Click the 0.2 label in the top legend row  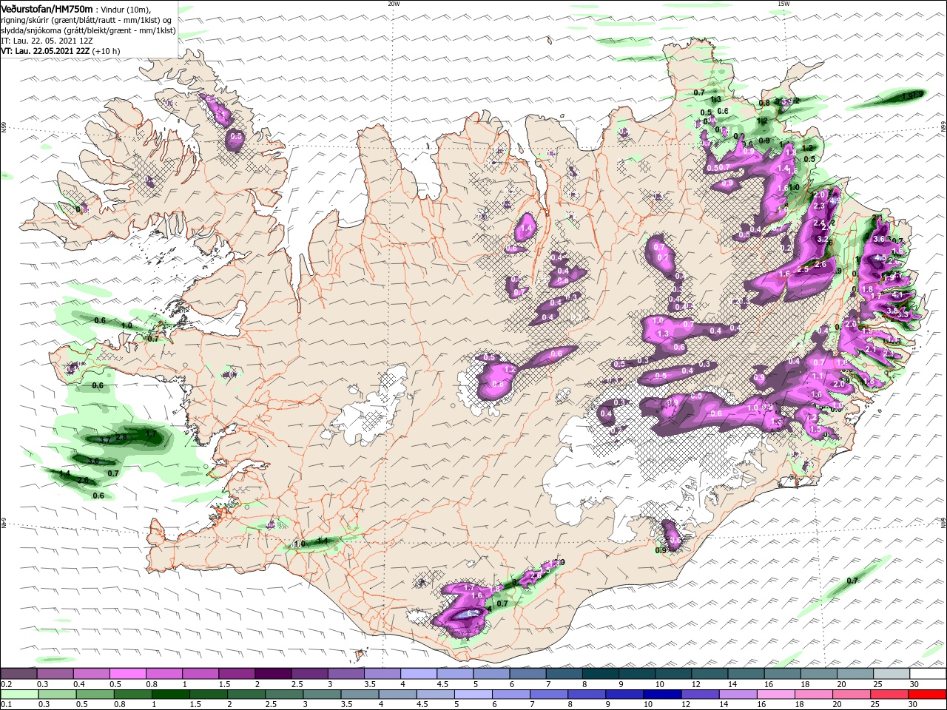click(6, 685)
